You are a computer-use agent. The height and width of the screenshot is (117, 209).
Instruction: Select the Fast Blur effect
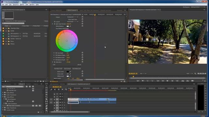11,101
